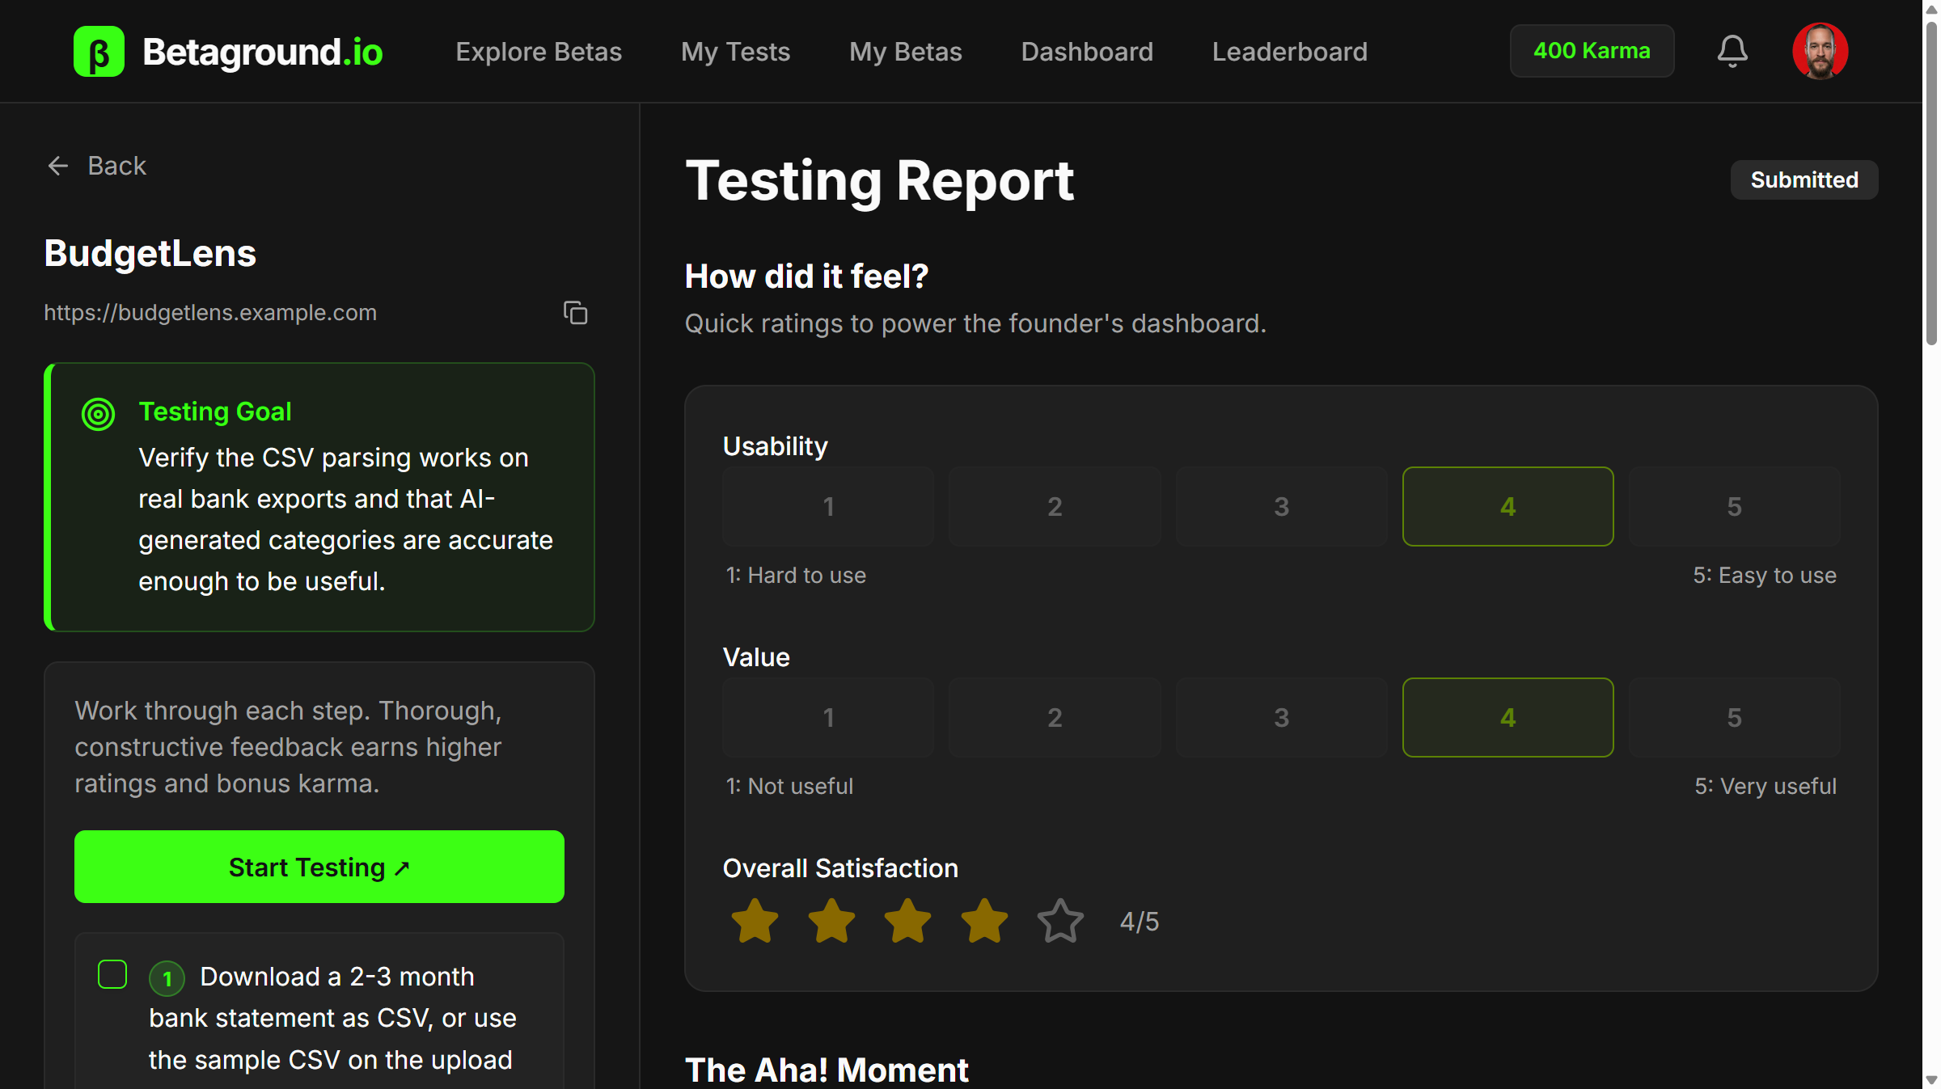This screenshot has height=1089, width=1941.
Task: Rate Value as 2
Action: [1055, 718]
